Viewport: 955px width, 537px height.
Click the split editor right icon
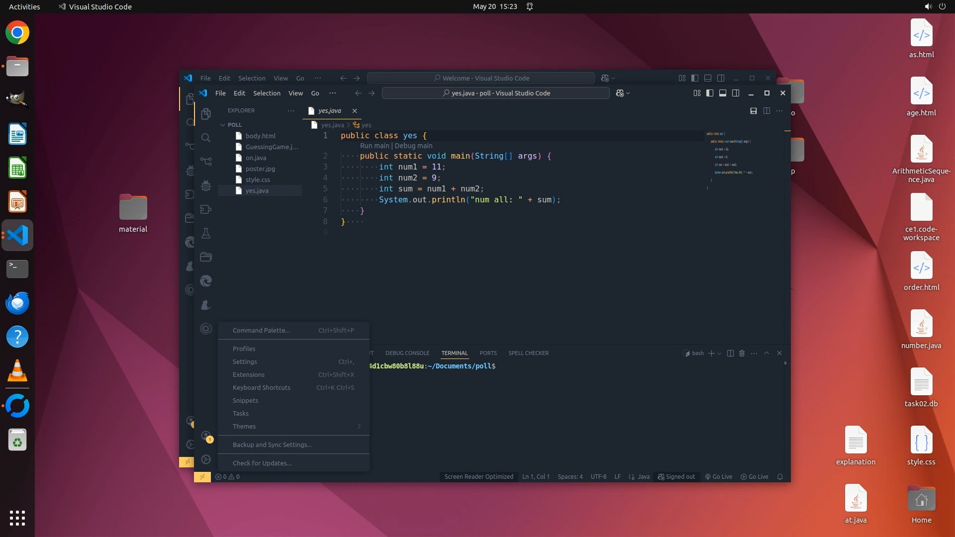tap(766, 111)
